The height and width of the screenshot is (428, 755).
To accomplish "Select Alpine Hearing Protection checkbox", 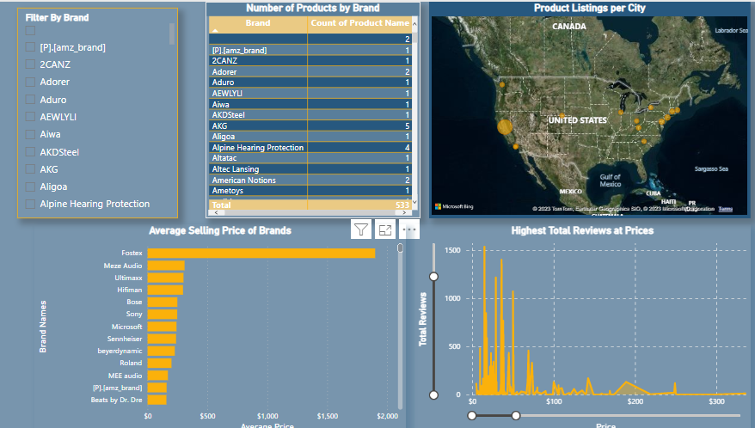I will click(31, 204).
